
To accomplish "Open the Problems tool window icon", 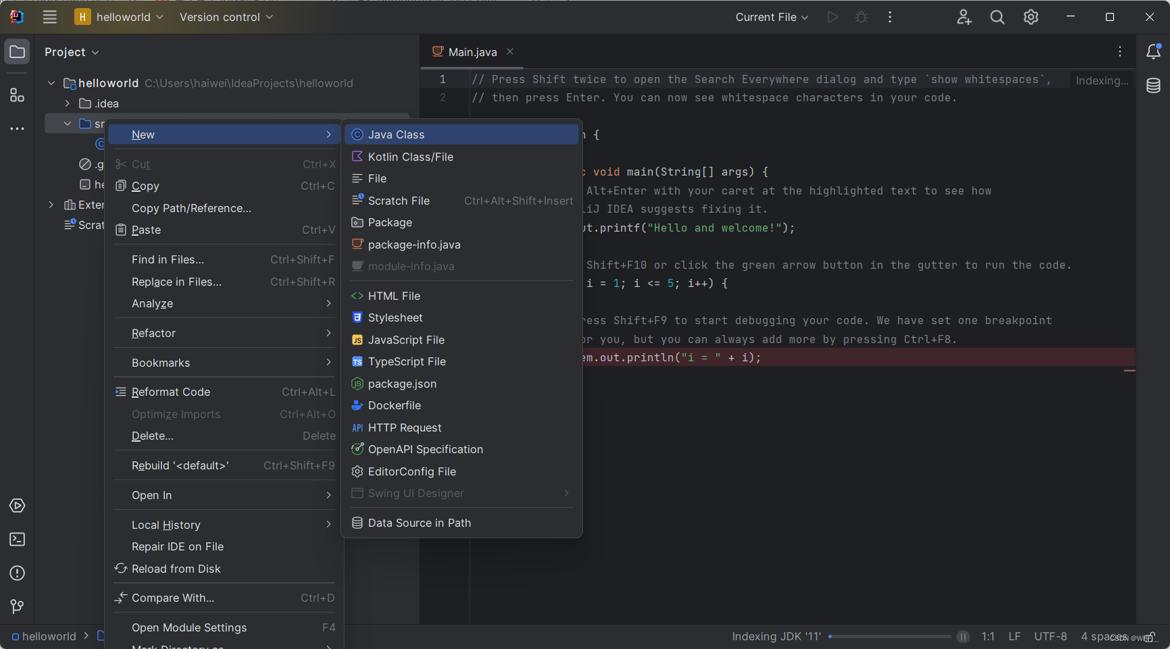I will coord(17,573).
